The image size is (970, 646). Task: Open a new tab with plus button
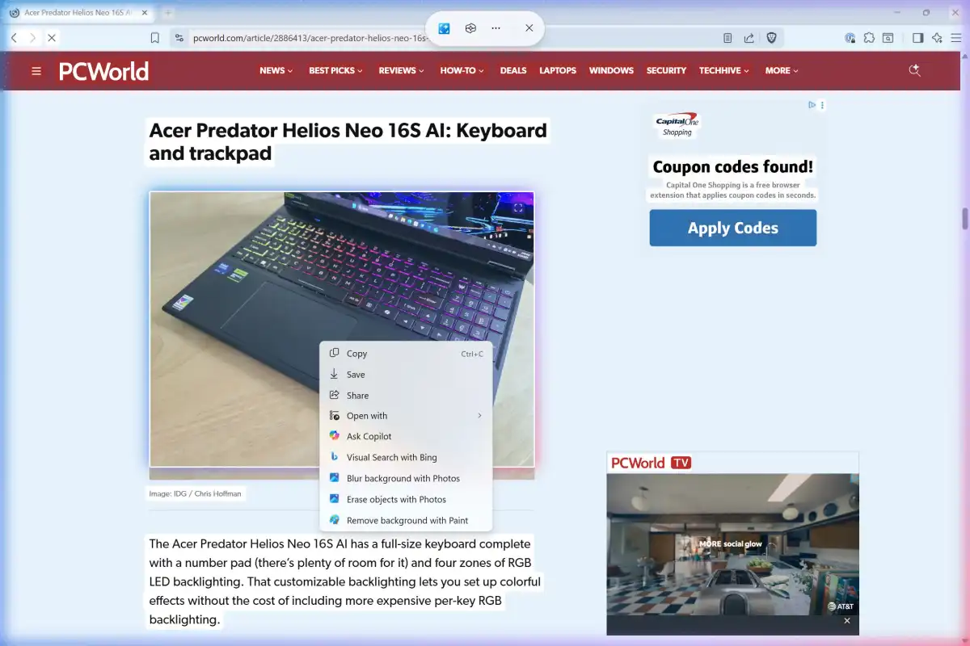click(169, 13)
